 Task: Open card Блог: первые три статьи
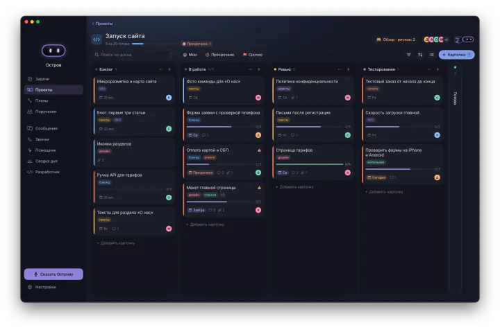point(134,121)
